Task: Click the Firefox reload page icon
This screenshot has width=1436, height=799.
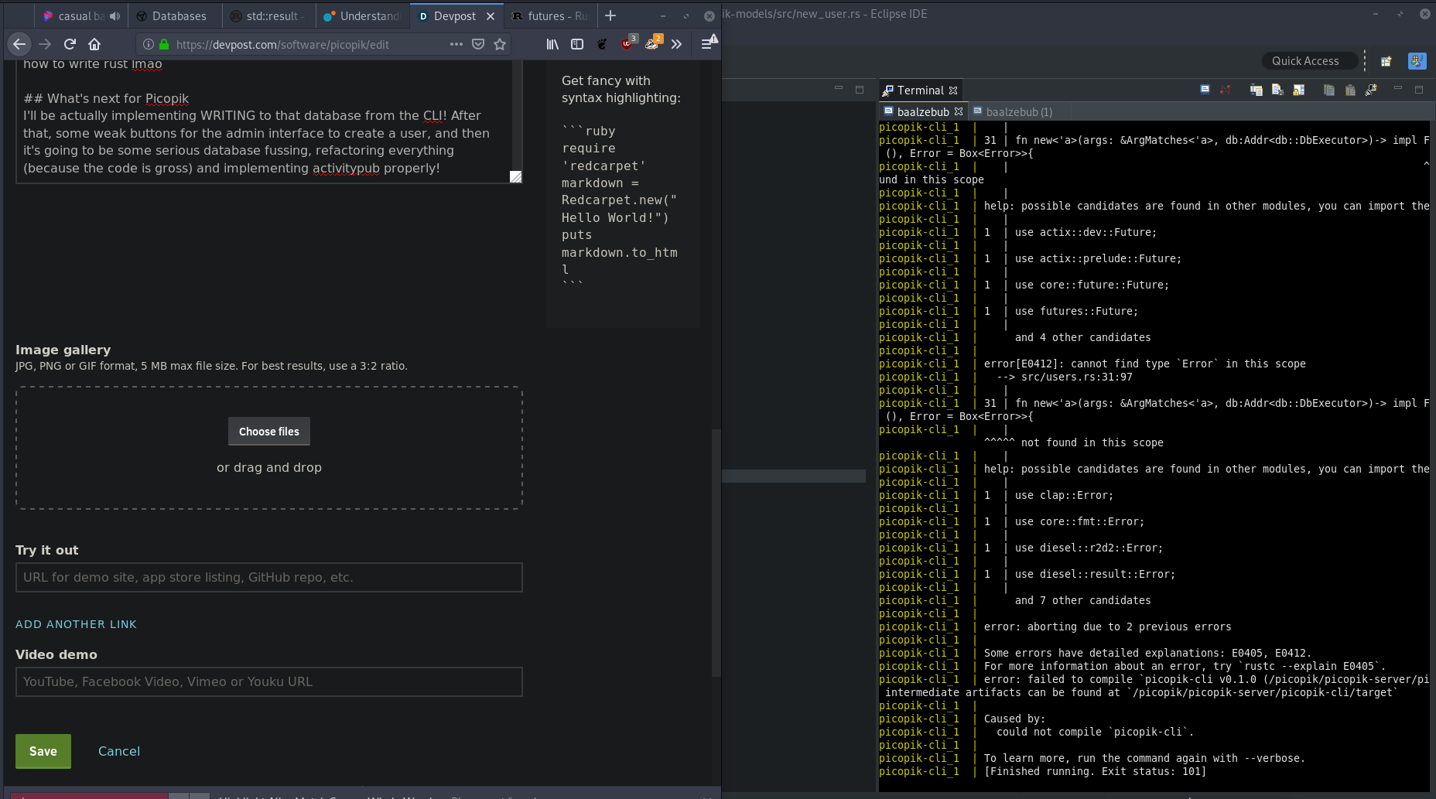Action: point(70,44)
